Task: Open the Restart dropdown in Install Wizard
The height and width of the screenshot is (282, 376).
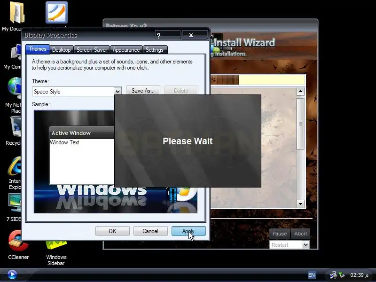Action: pos(305,245)
